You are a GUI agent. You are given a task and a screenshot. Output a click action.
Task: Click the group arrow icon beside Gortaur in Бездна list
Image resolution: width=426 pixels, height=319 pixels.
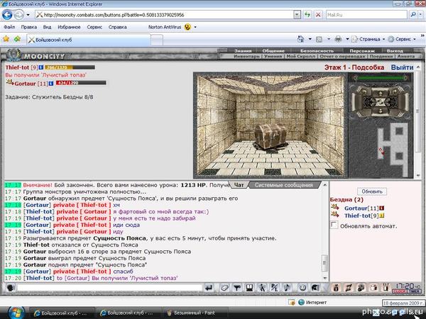(x=335, y=208)
